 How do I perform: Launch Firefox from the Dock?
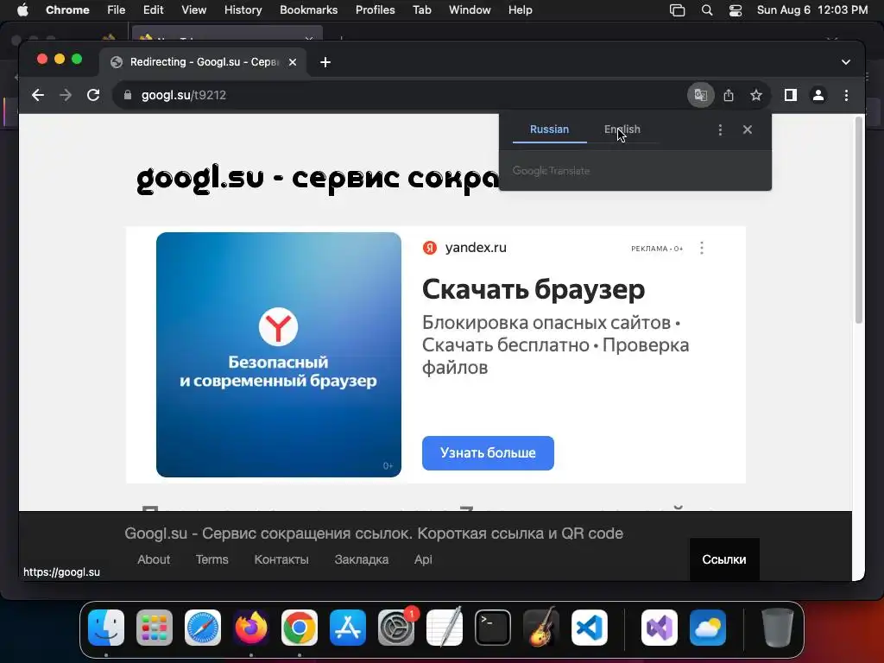[x=251, y=628]
